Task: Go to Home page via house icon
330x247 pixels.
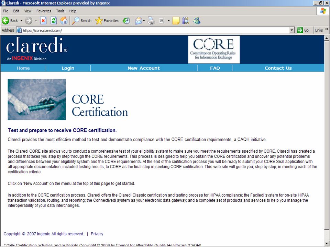Action: pyautogui.click(x=64, y=21)
